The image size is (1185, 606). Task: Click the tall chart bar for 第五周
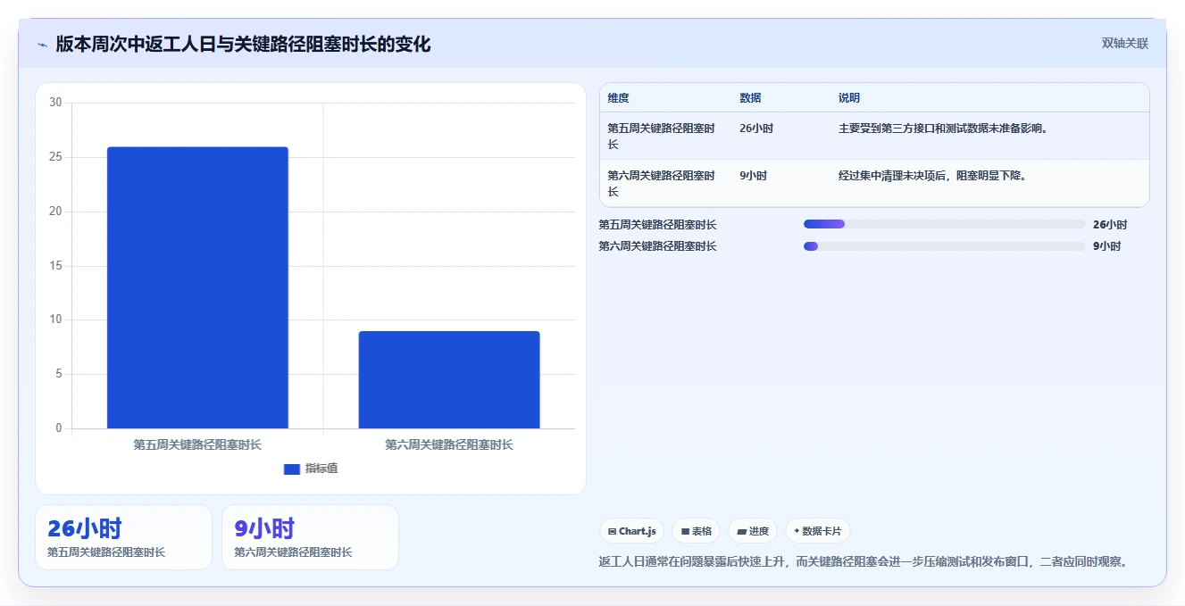click(x=197, y=287)
